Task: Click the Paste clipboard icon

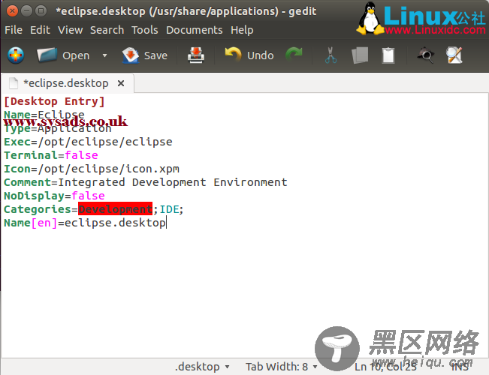Action: 388,55
